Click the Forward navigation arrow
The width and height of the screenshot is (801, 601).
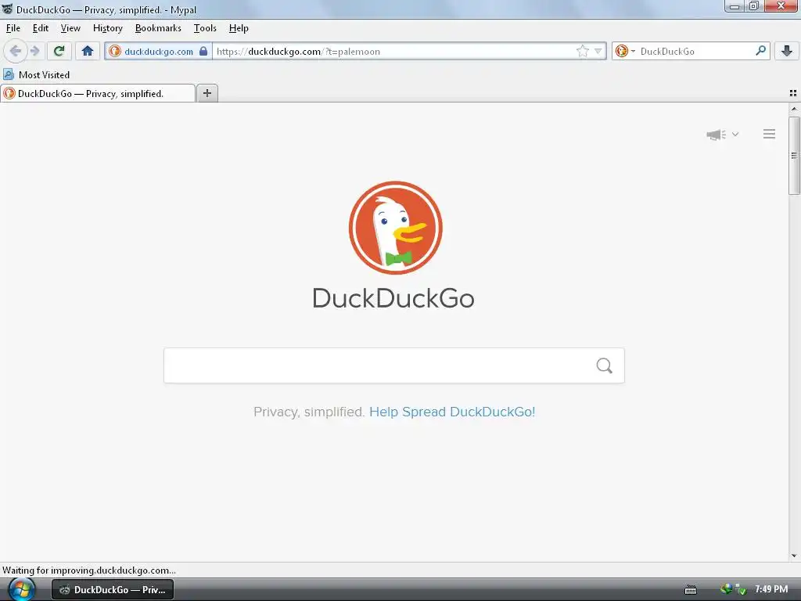click(x=35, y=51)
